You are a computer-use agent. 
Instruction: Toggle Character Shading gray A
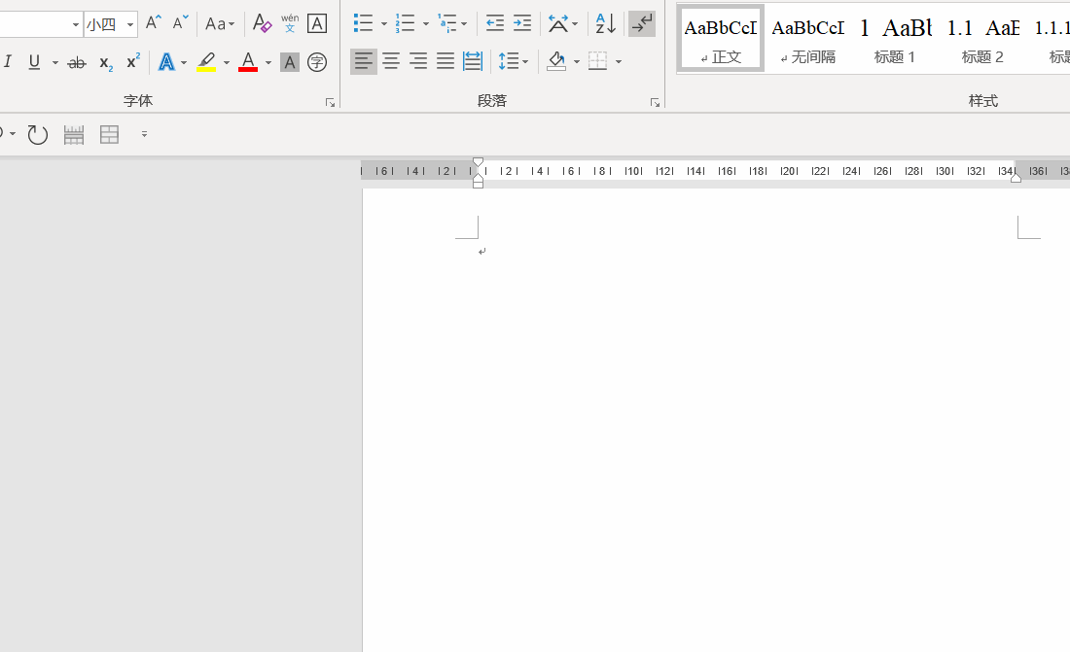[x=290, y=63]
